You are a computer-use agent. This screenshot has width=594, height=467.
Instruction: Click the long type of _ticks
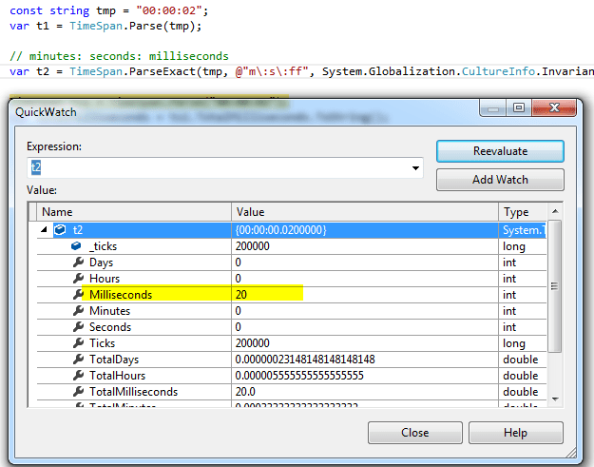pyautogui.click(x=513, y=246)
